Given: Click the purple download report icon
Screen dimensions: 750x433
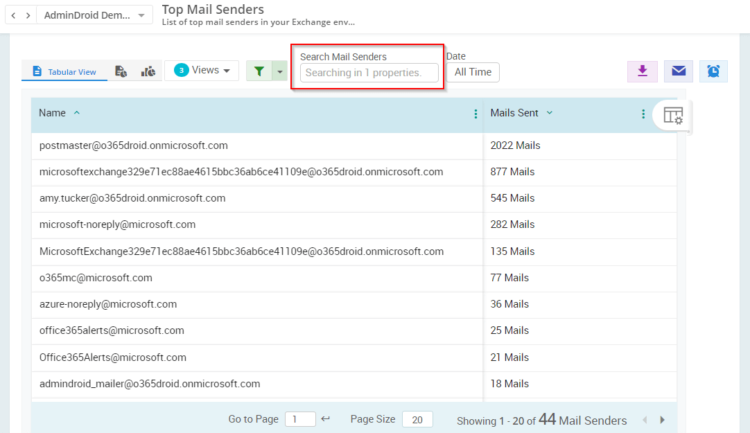Looking at the screenshot, I should pos(642,71).
